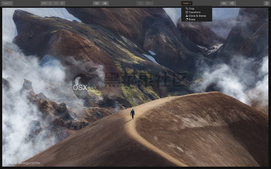Zoom out with the minus button
Screen dimensions: 271x169
[56, 3]
